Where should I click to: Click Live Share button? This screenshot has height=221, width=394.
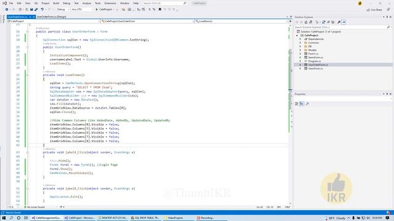tap(374, 10)
